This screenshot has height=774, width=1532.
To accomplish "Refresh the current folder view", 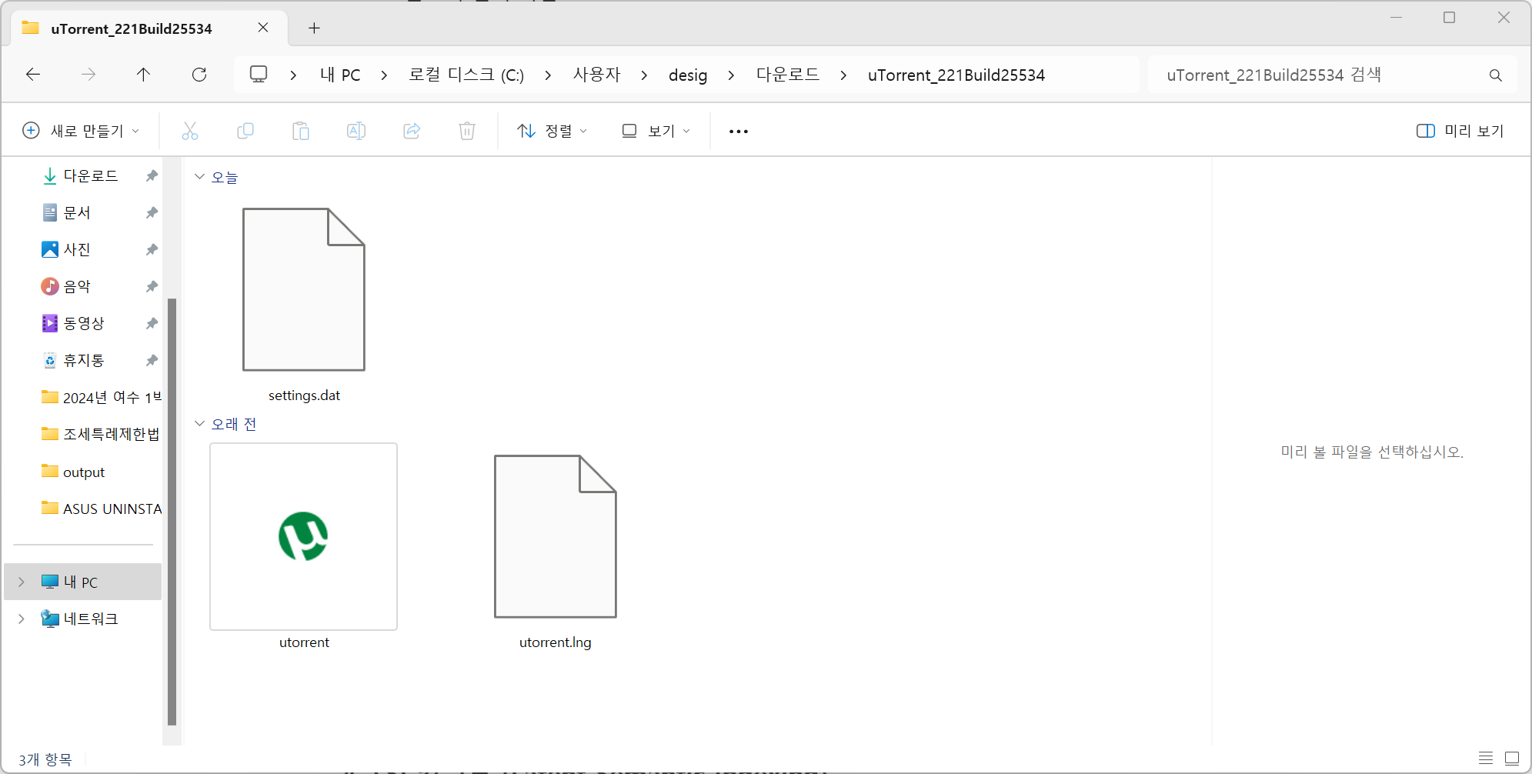I will 199,74.
